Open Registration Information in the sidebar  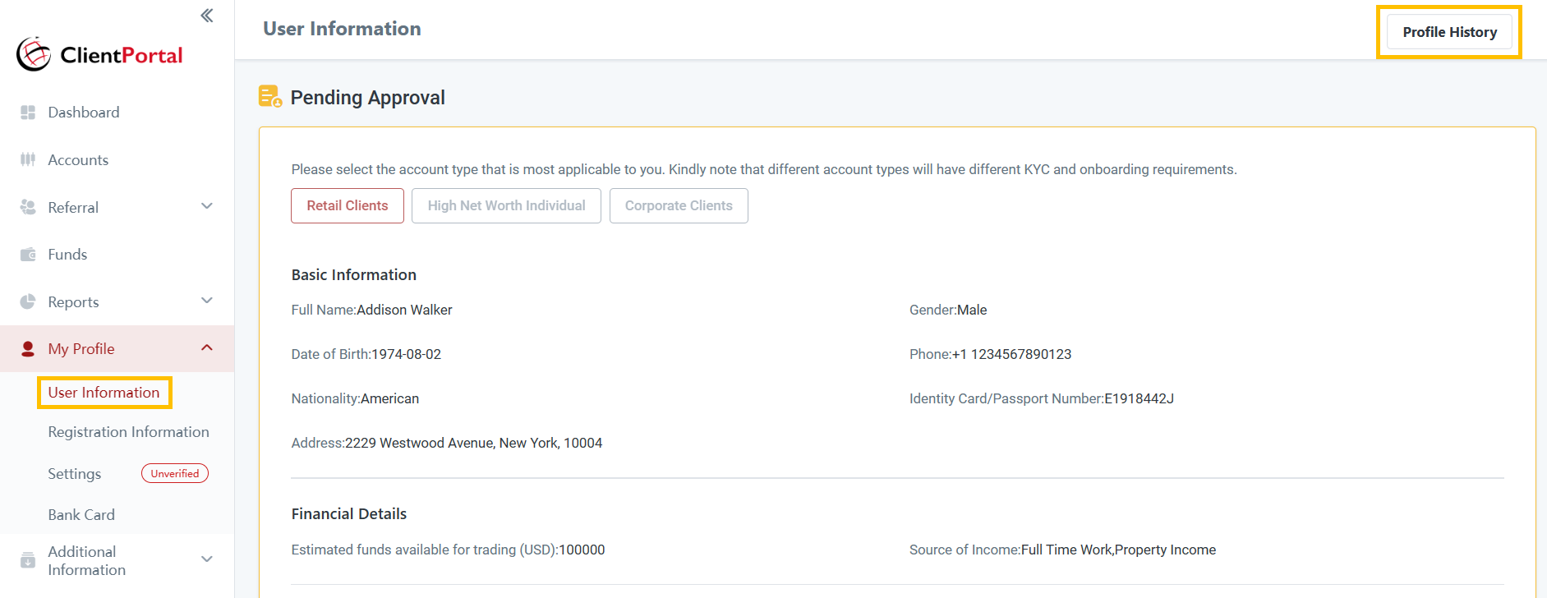pyautogui.click(x=128, y=432)
